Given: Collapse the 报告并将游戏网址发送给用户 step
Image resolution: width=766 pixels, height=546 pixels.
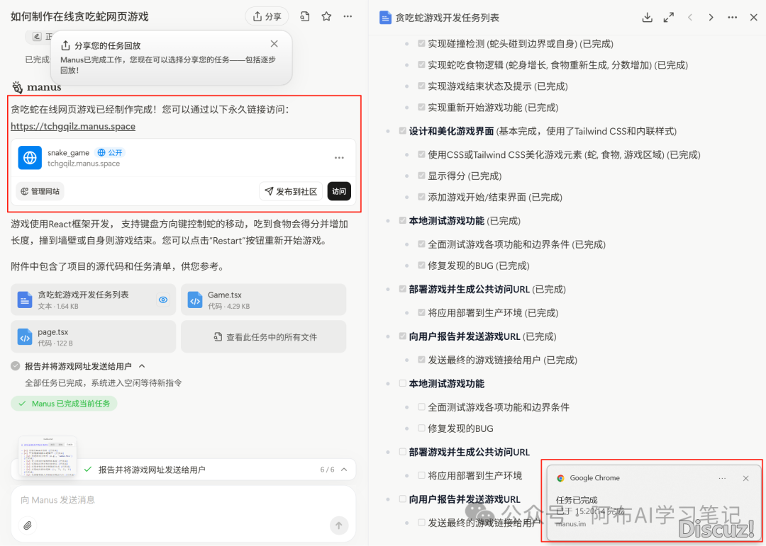Looking at the screenshot, I should click(x=142, y=366).
